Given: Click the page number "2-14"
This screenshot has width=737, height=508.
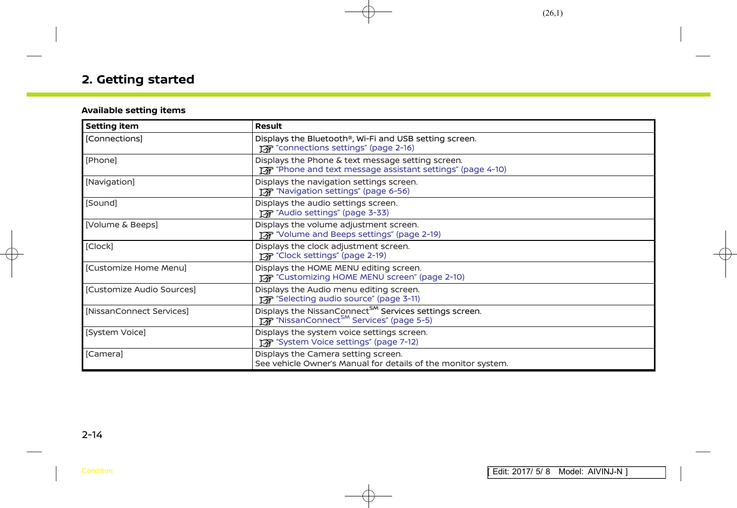Looking at the screenshot, I should (92, 435).
